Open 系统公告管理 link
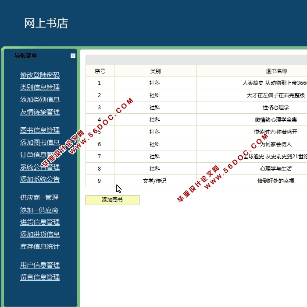 point(40,167)
